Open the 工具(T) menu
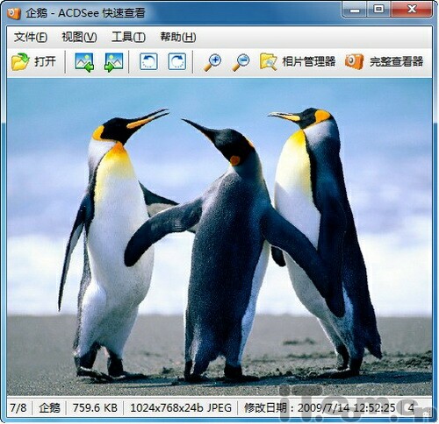Screen dimensions: 439x424 tap(128, 37)
